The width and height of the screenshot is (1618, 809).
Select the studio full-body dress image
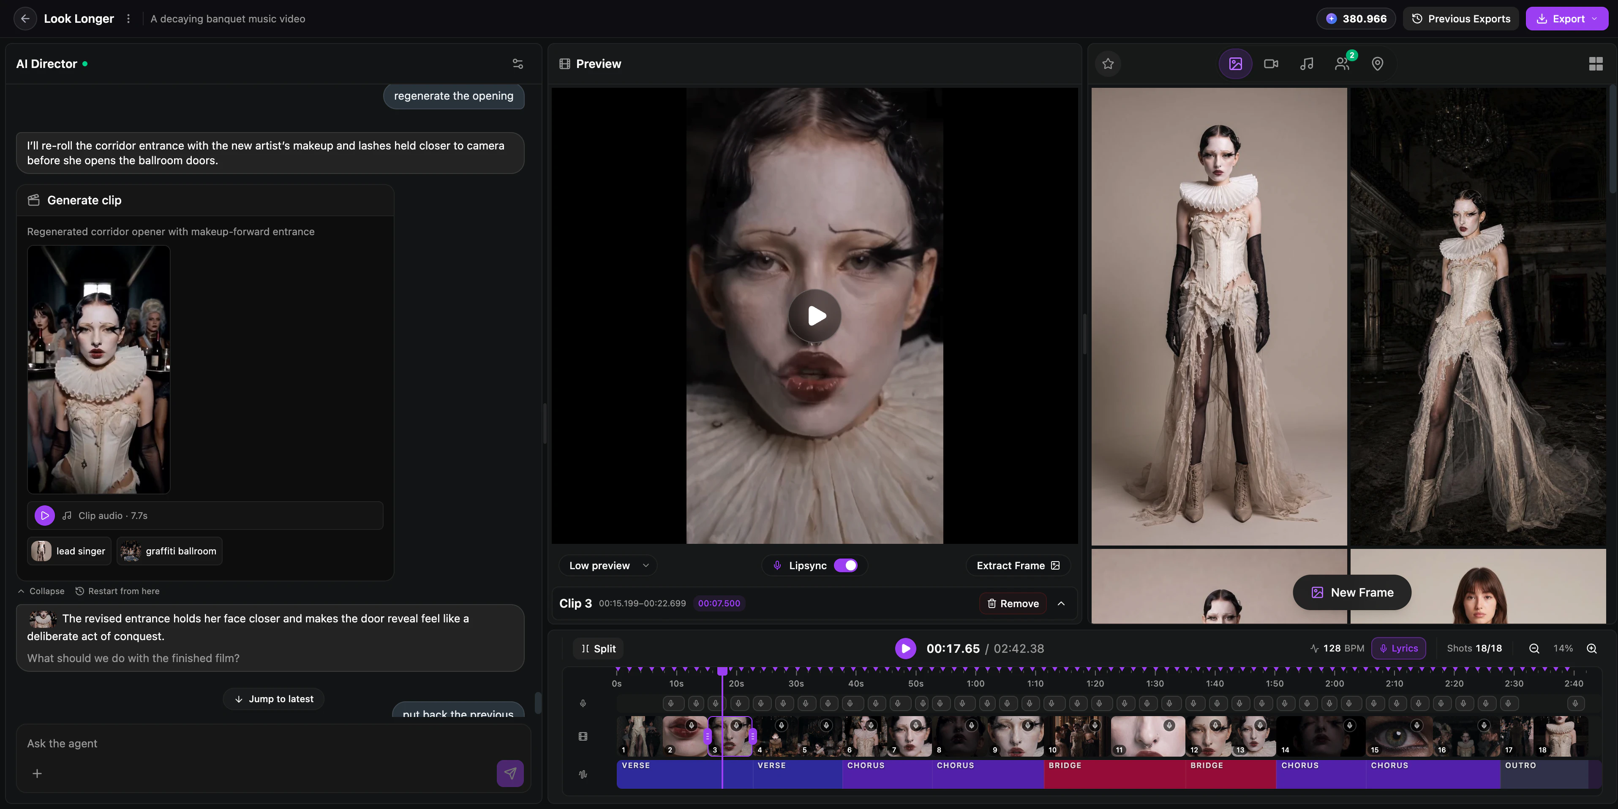1219,316
